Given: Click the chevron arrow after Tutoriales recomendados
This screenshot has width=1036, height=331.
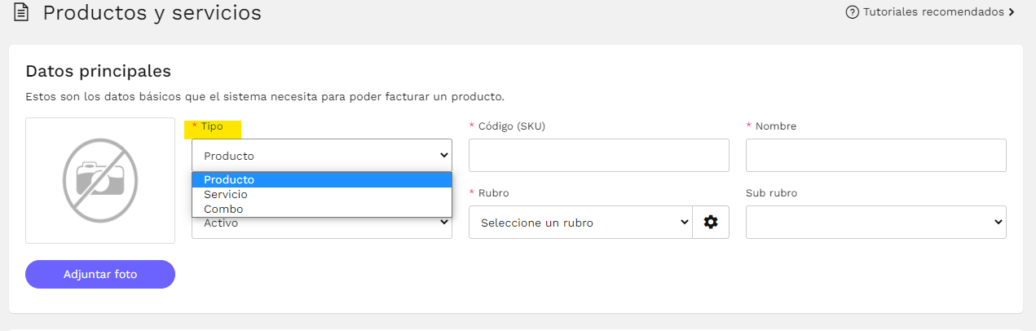Looking at the screenshot, I should coord(1012,12).
